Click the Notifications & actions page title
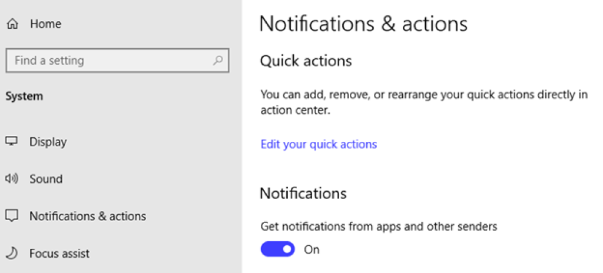 (364, 24)
